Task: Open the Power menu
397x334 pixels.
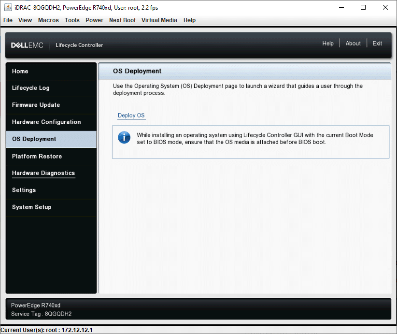Action: coord(94,20)
